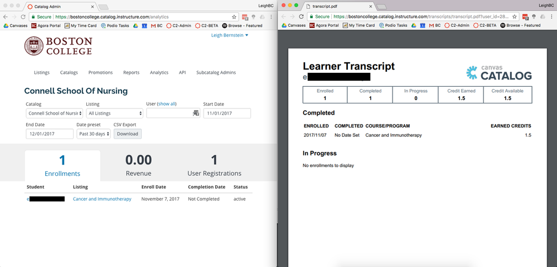Select the Revenue tab
This screenshot has height=267, width=557.
138,166
